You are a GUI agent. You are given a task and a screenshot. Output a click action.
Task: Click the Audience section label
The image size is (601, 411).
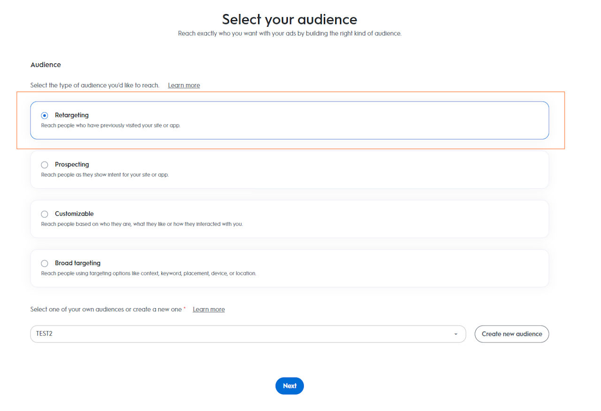[x=46, y=65]
